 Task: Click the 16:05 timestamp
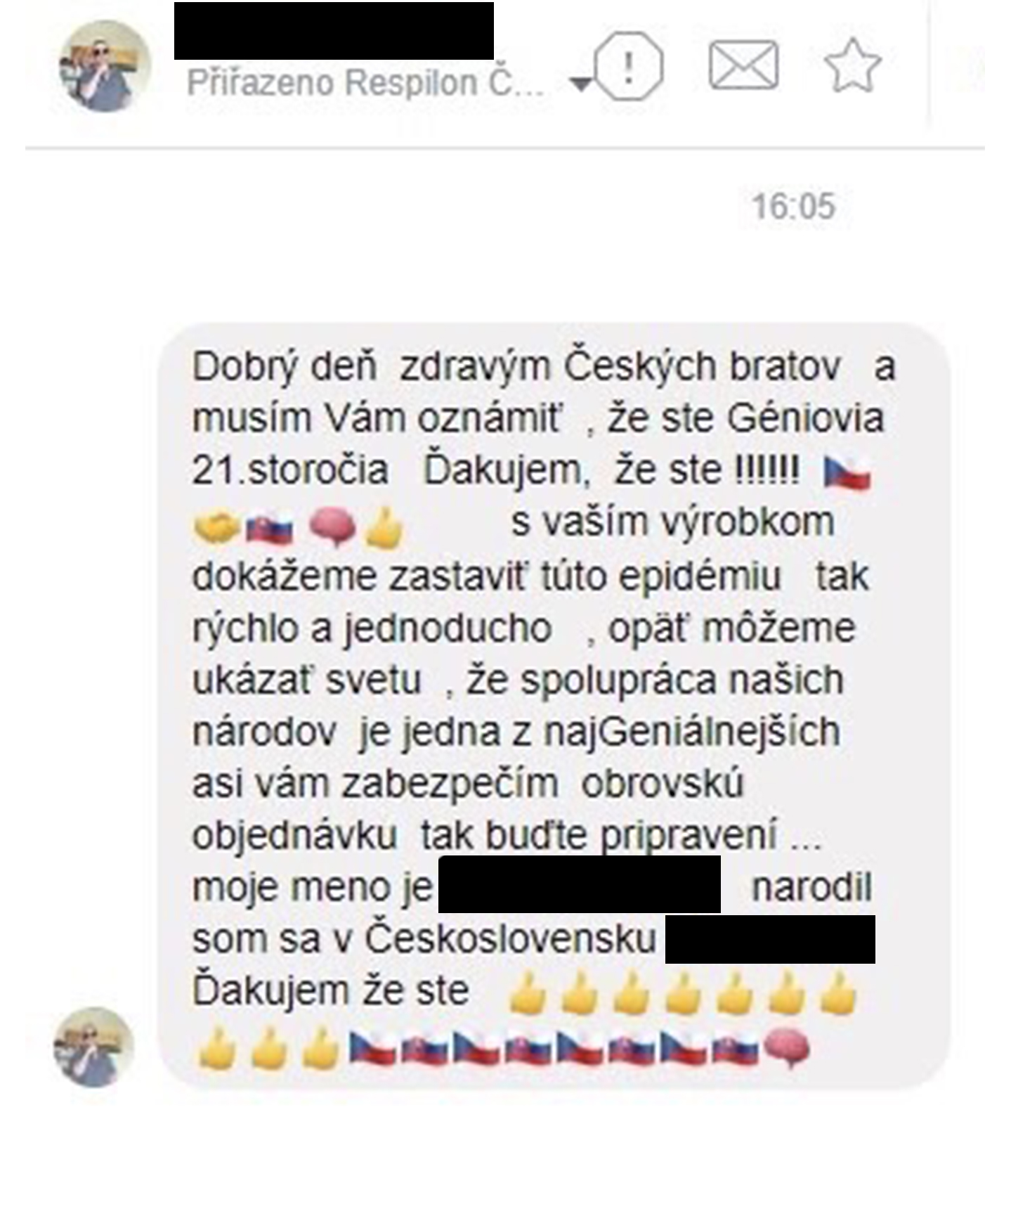coord(793,207)
